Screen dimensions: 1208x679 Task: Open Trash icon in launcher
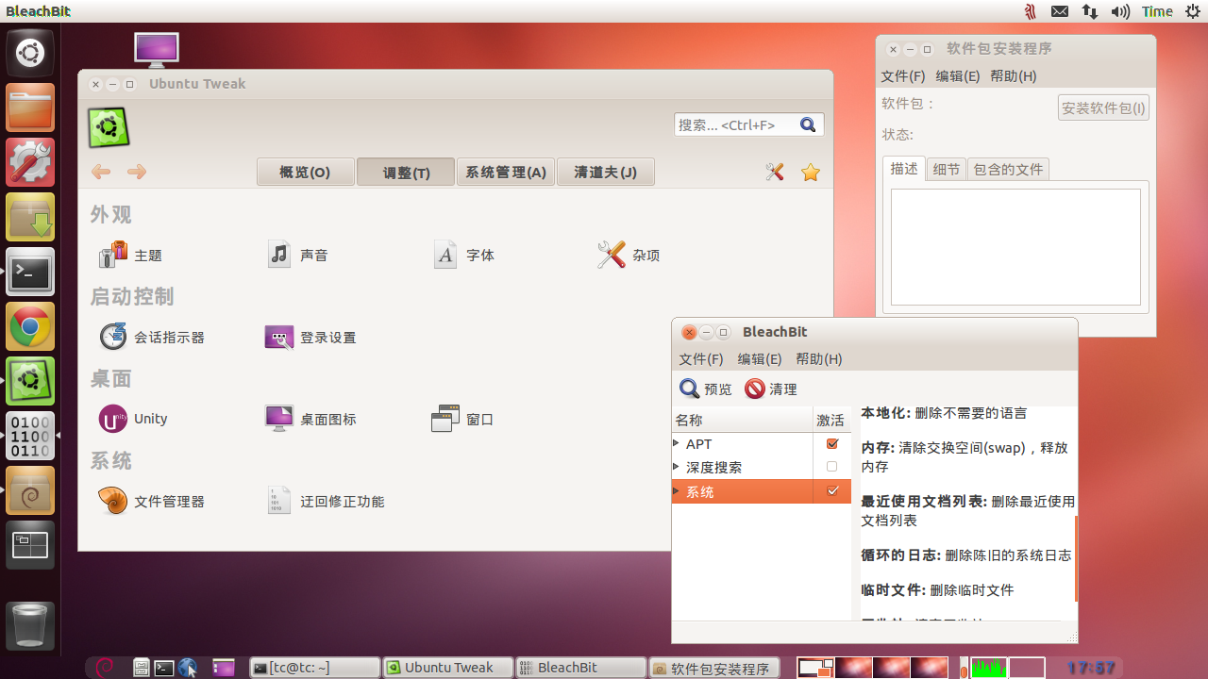[x=30, y=625]
